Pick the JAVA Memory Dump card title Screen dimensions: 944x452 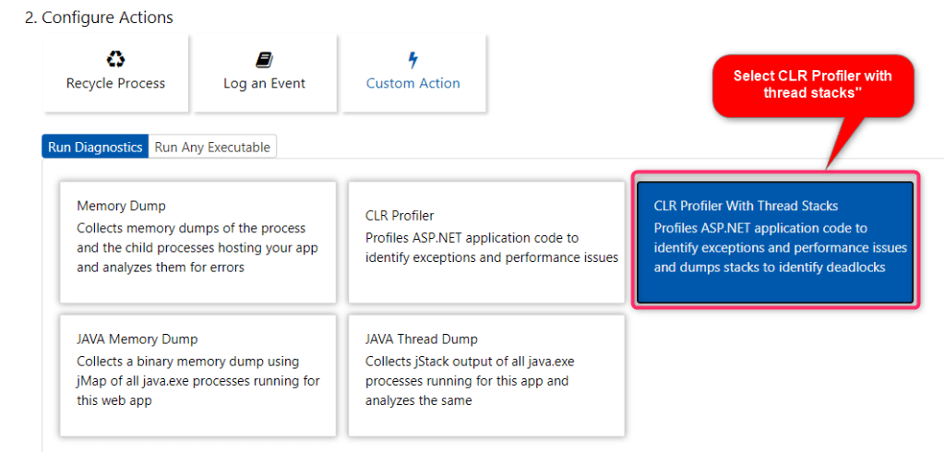(137, 339)
